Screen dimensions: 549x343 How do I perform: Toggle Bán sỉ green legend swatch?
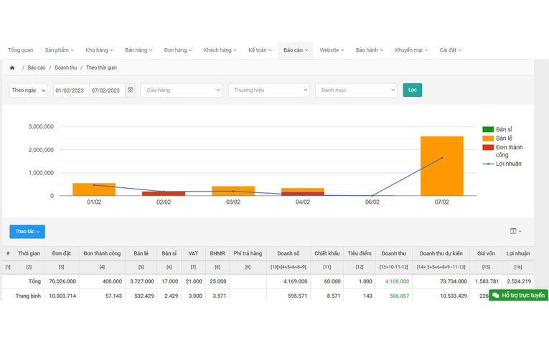click(488, 129)
